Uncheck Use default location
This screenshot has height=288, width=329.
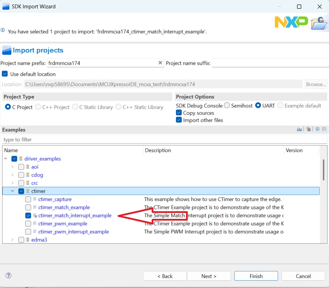[5, 74]
